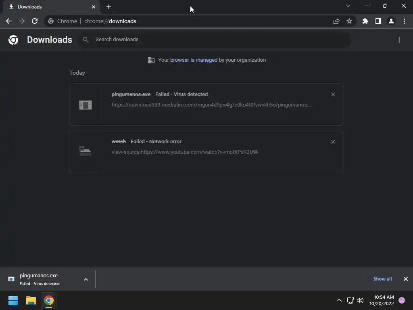Click the mediafire download URL link
Screen dimensions: 413x310
(211, 105)
